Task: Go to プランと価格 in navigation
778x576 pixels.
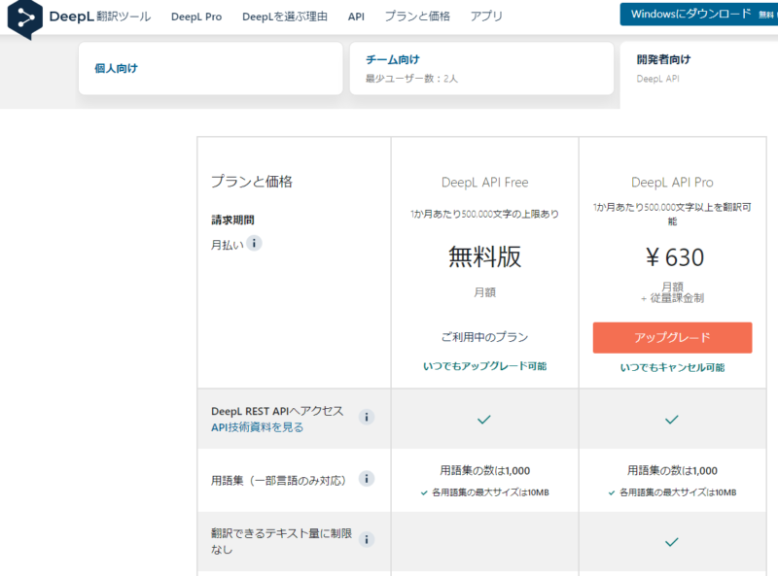Action: [416, 17]
